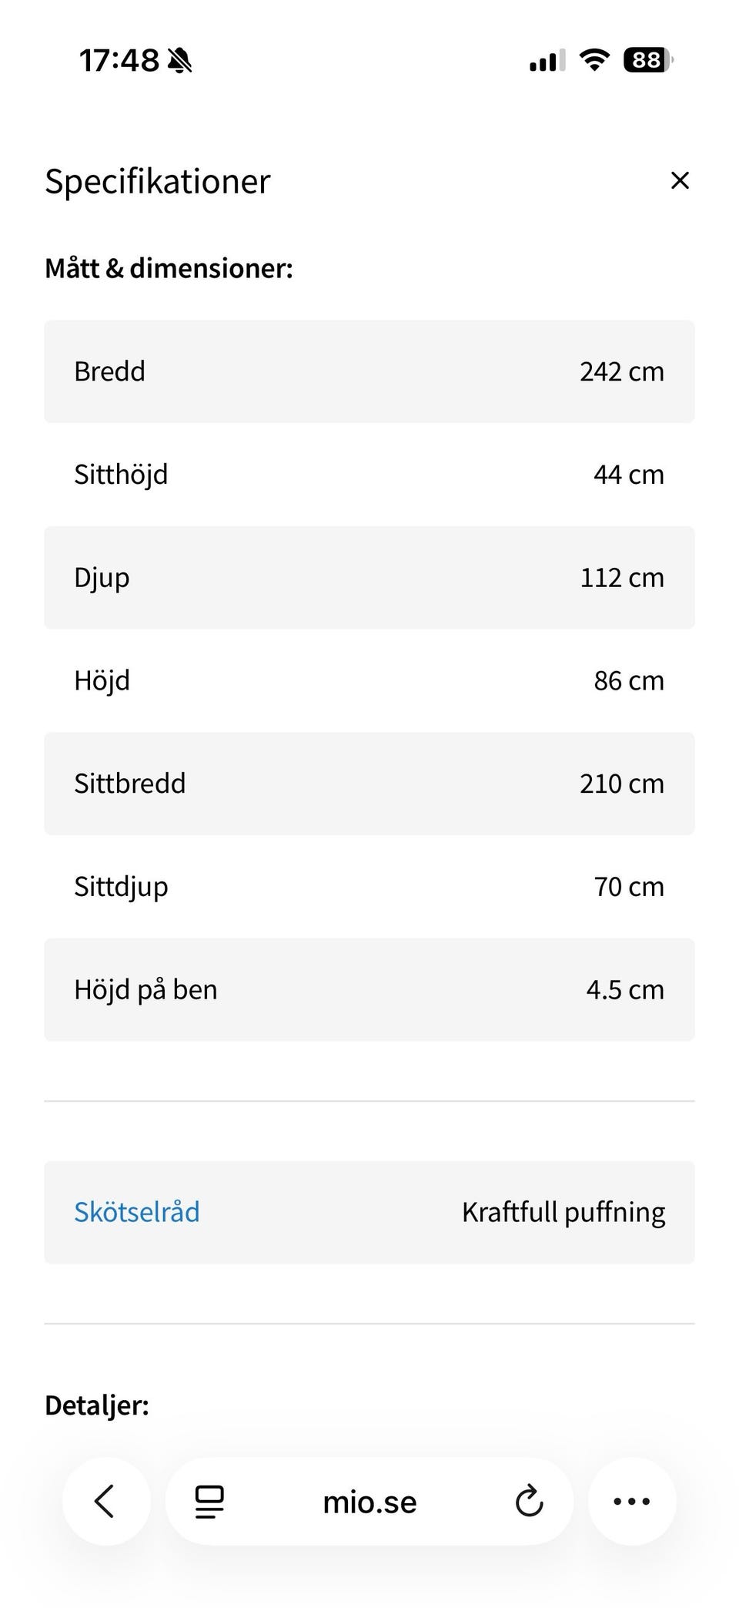This screenshot has height=1608, width=739.
Task: Open the three-dot more options button
Action: (x=632, y=1501)
